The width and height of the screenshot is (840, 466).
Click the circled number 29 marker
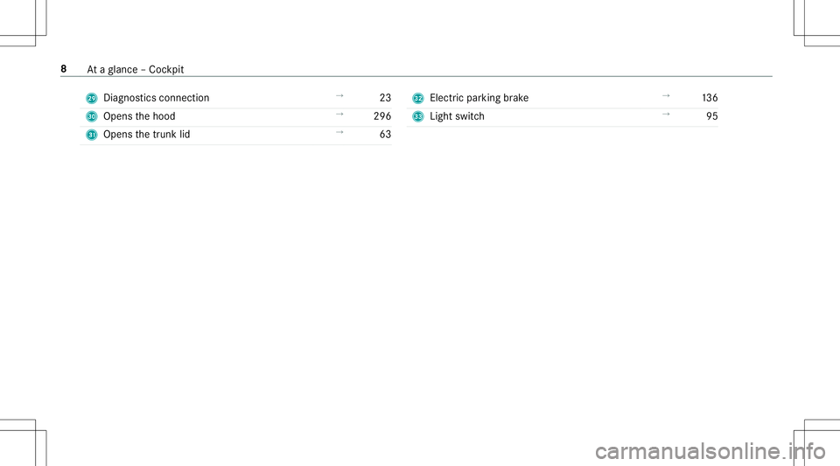pos(91,98)
